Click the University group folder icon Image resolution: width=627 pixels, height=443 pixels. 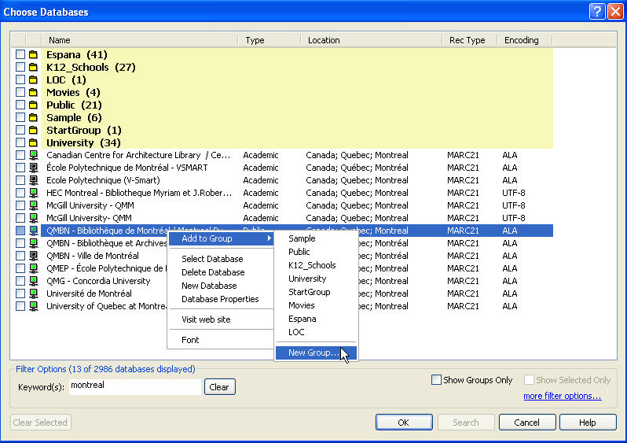tap(33, 142)
